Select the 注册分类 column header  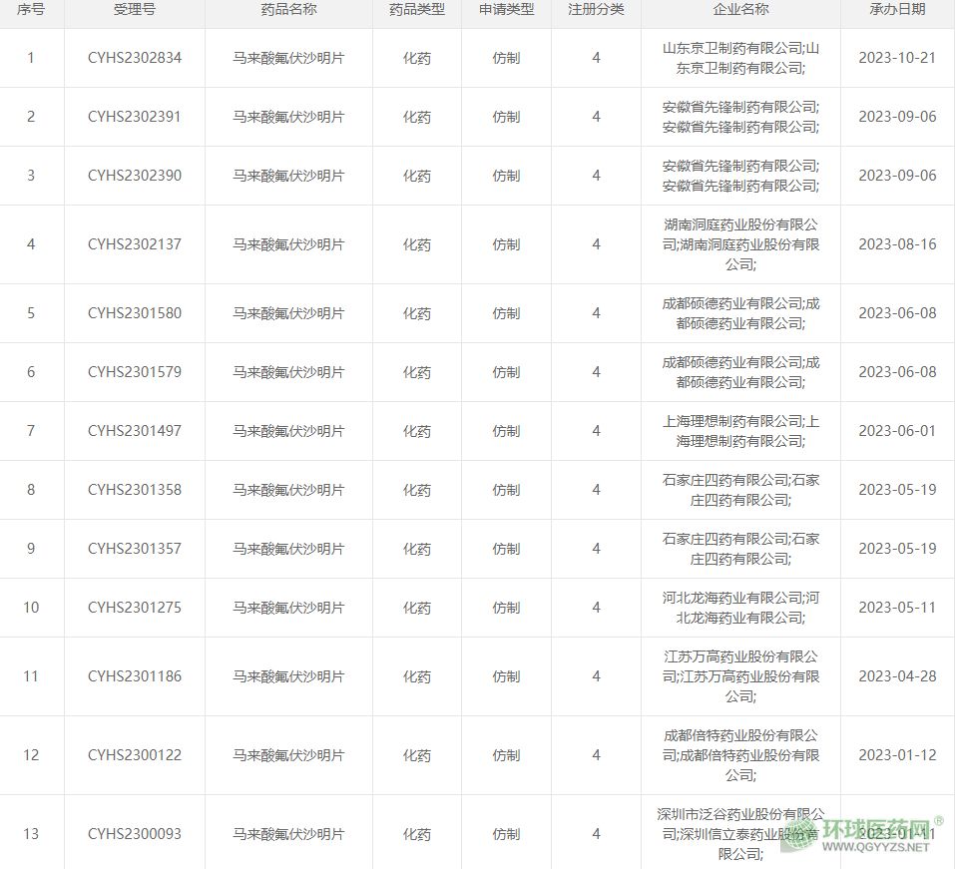point(596,10)
